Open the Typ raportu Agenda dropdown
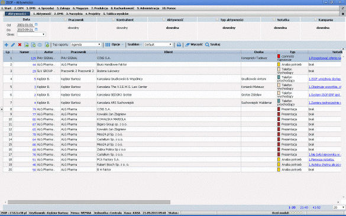This screenshot has height=216, width=346. (x=86, y=44)
